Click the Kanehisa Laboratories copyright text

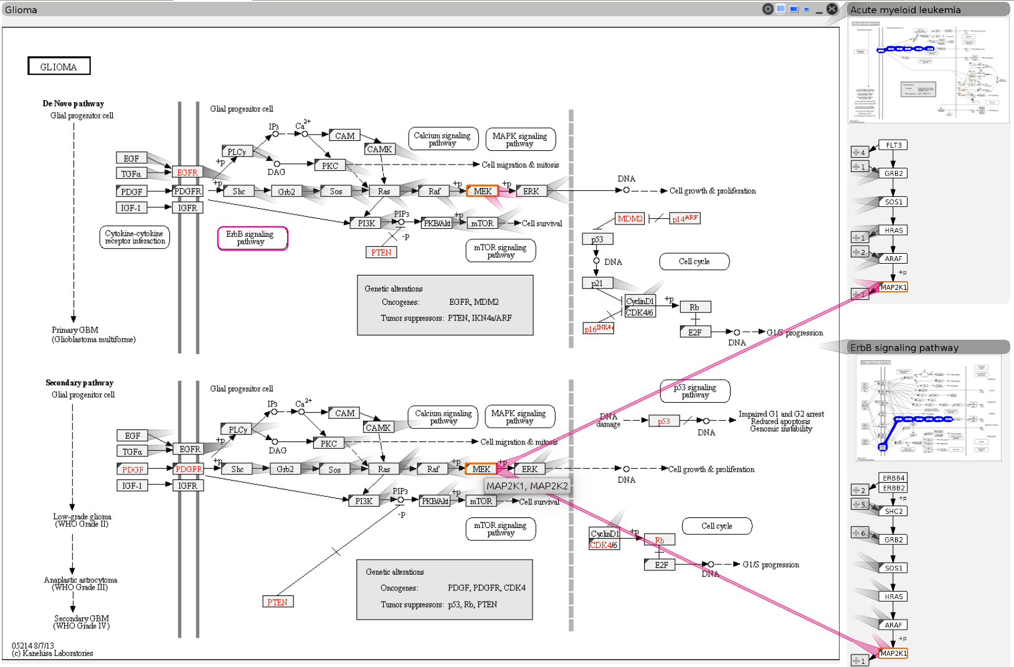pos(52,653)
